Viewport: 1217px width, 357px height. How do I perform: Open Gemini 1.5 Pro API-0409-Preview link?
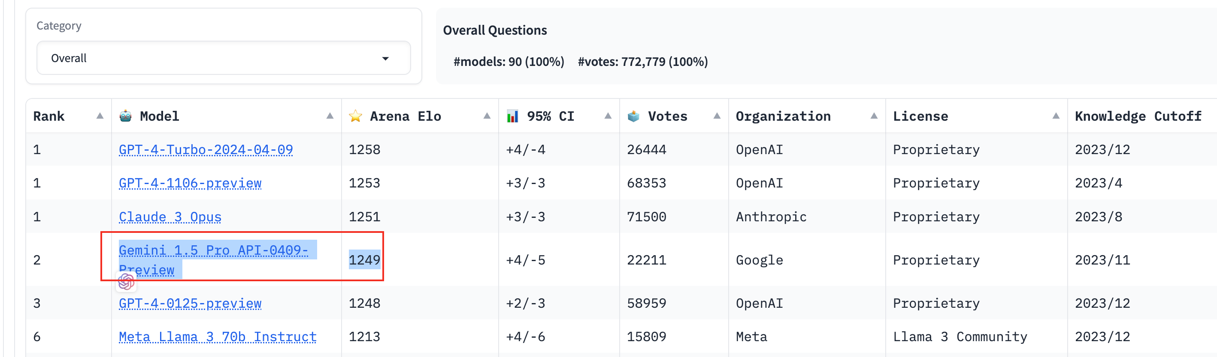pos(213,260)
